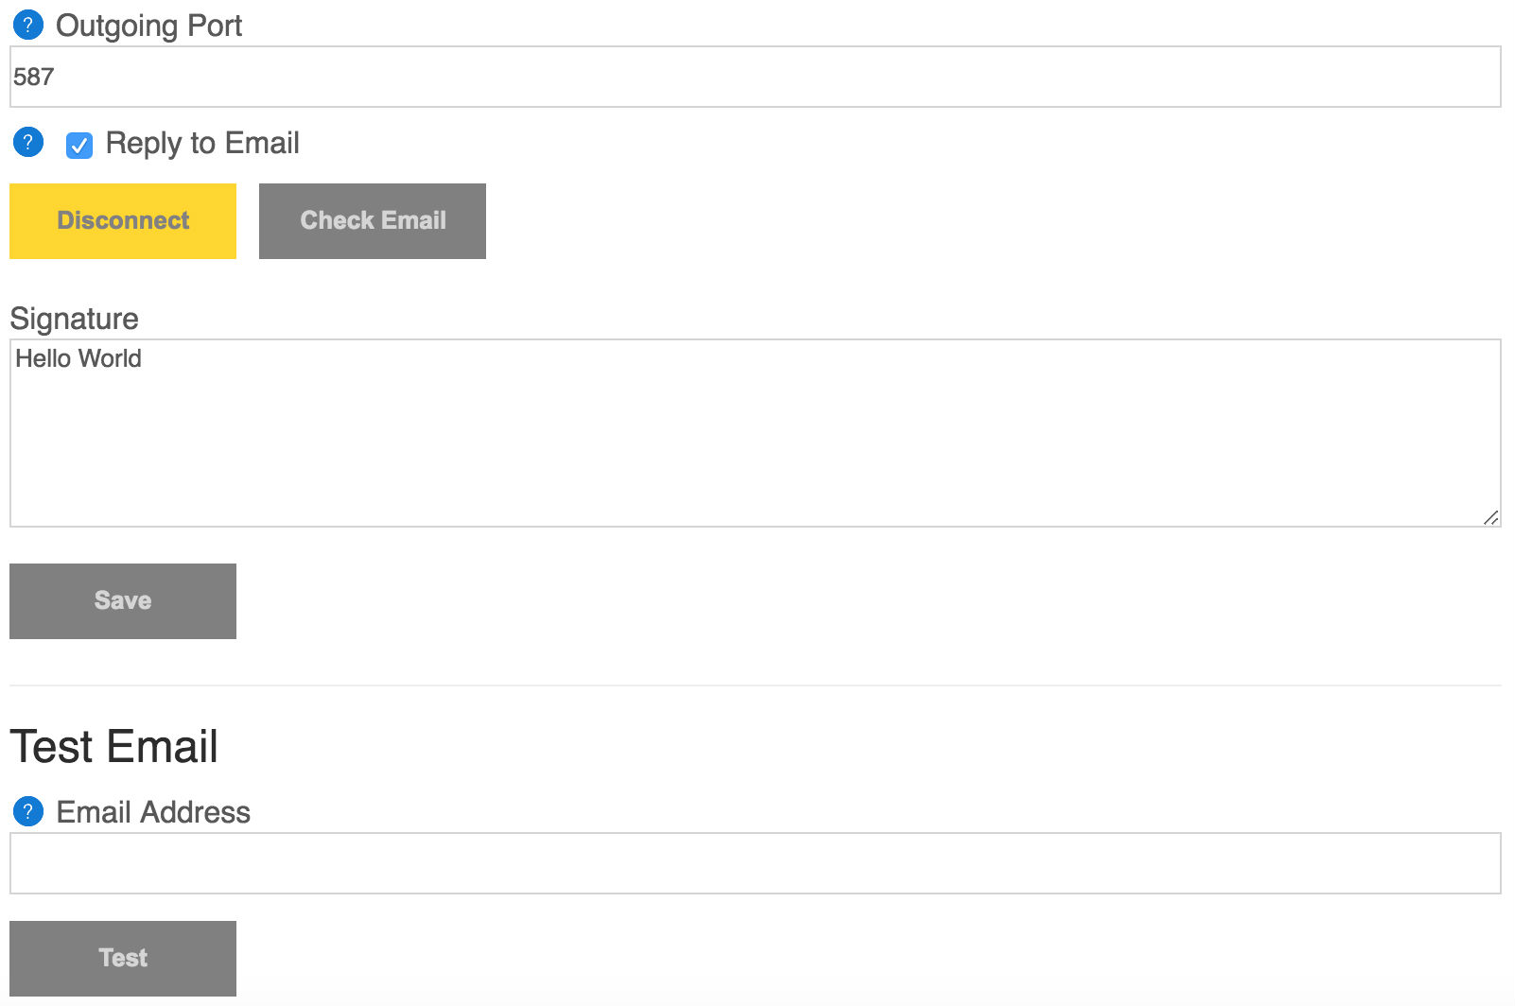Click the Email Address label text
1515x1006 pixels.
tap(153, 812)
